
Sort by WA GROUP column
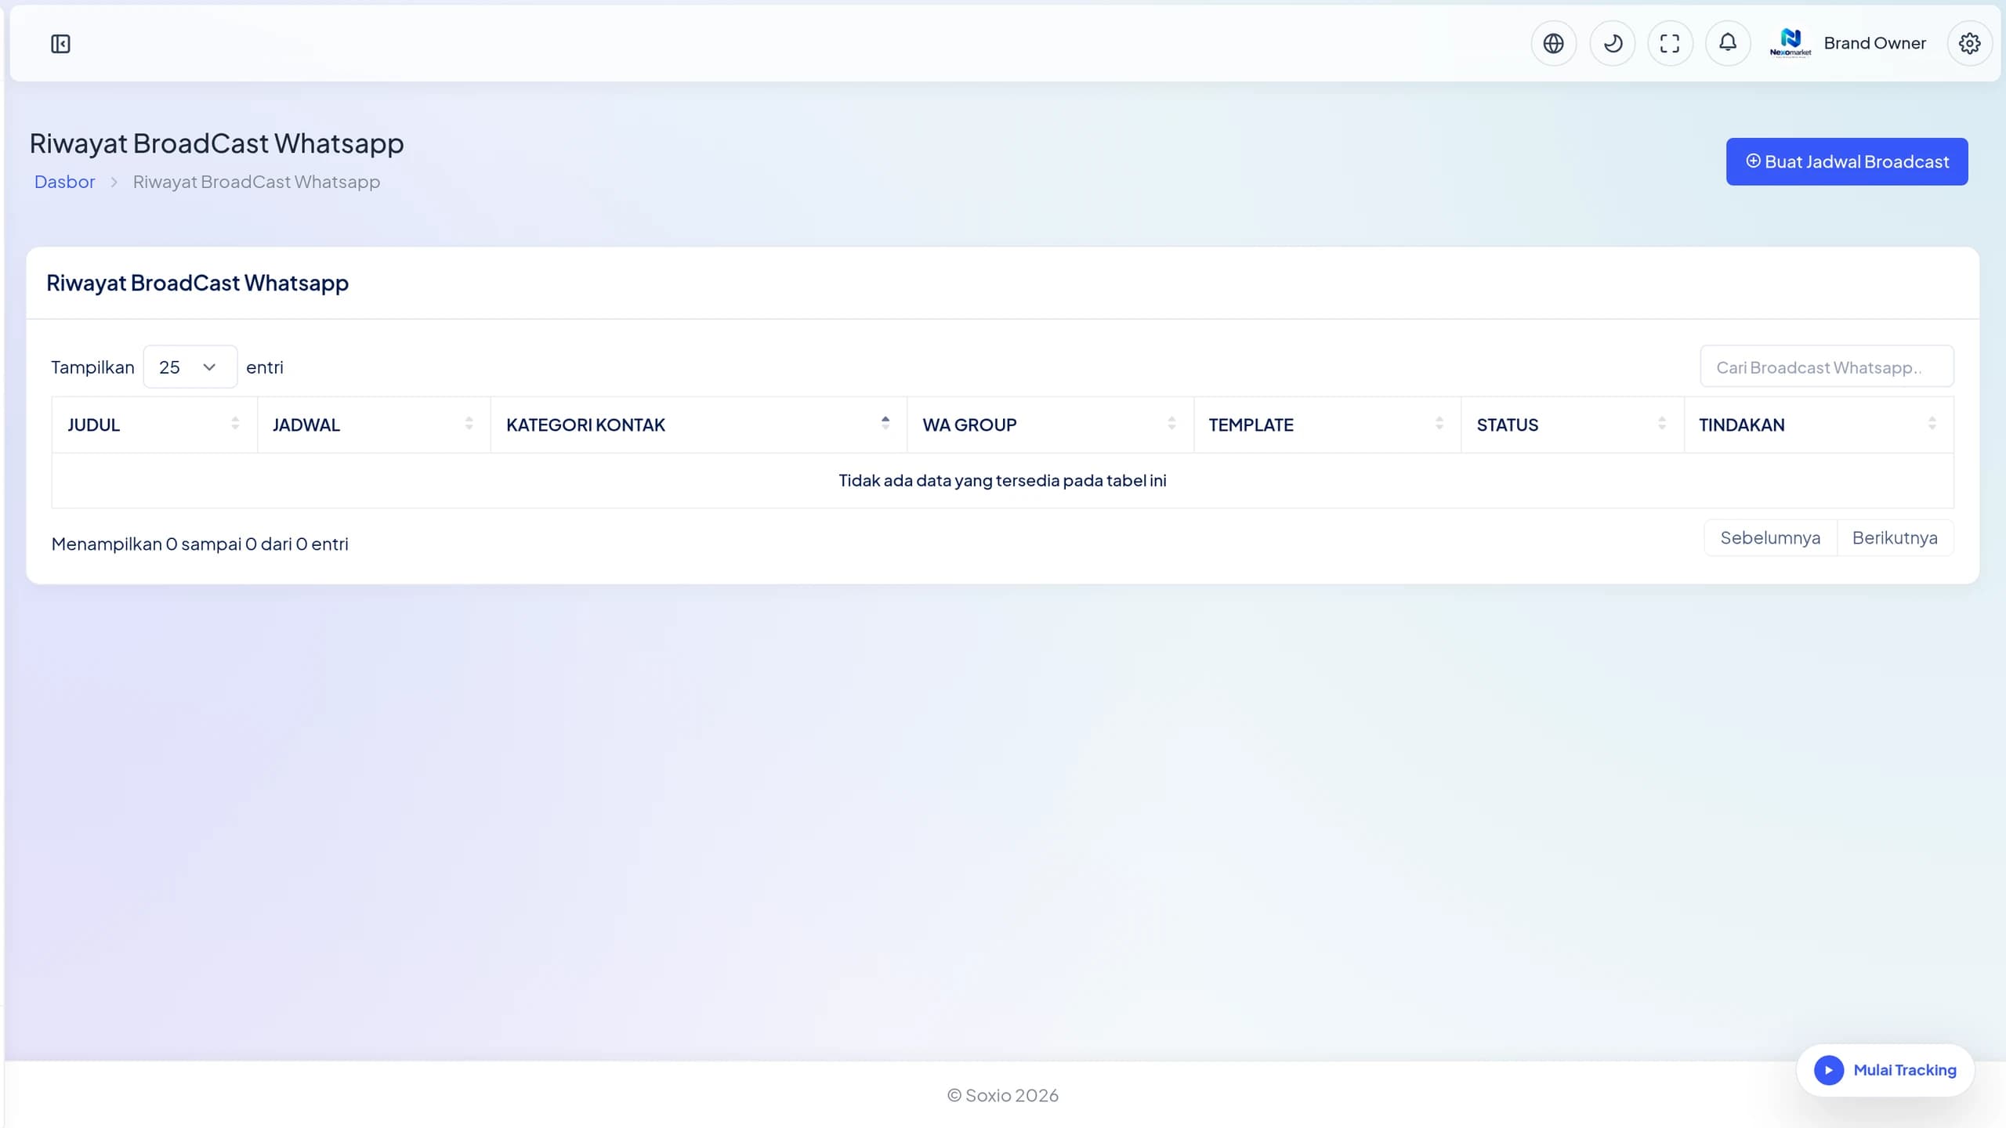tap(1050, 425)
